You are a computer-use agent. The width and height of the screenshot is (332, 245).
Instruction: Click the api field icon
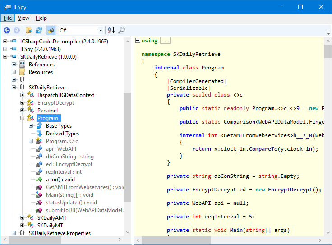coord(39,148)
